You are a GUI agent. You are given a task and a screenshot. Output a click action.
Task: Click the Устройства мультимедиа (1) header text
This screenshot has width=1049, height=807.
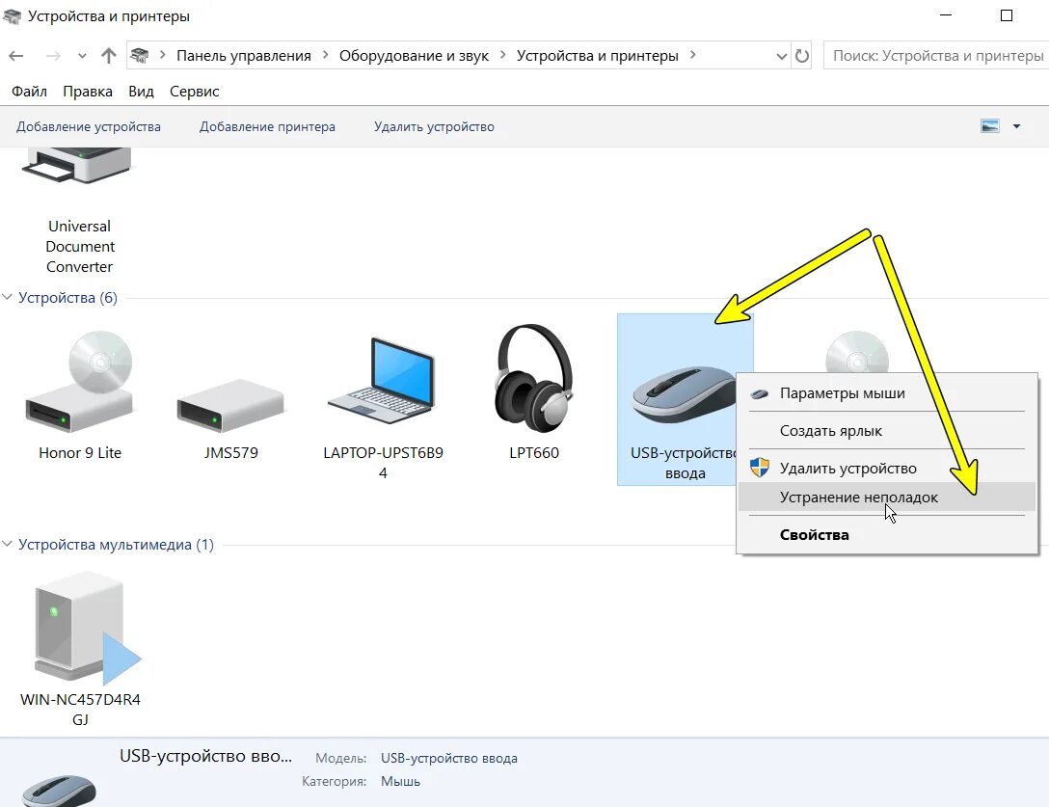[x=116, y=544]
